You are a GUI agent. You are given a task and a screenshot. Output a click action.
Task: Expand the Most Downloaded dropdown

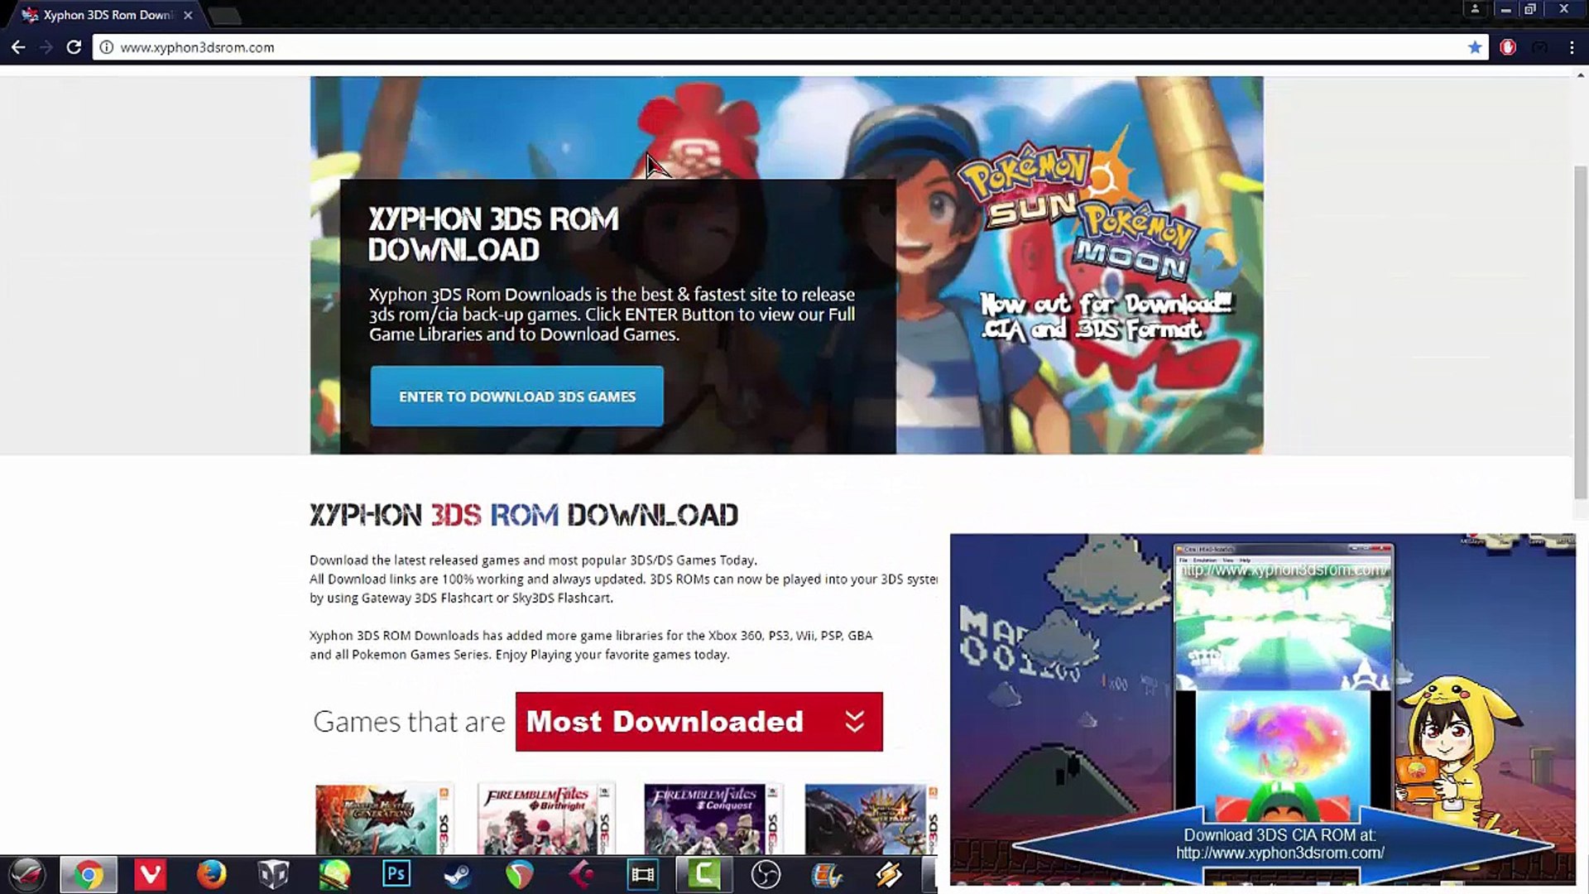click(x=698, y=722)
